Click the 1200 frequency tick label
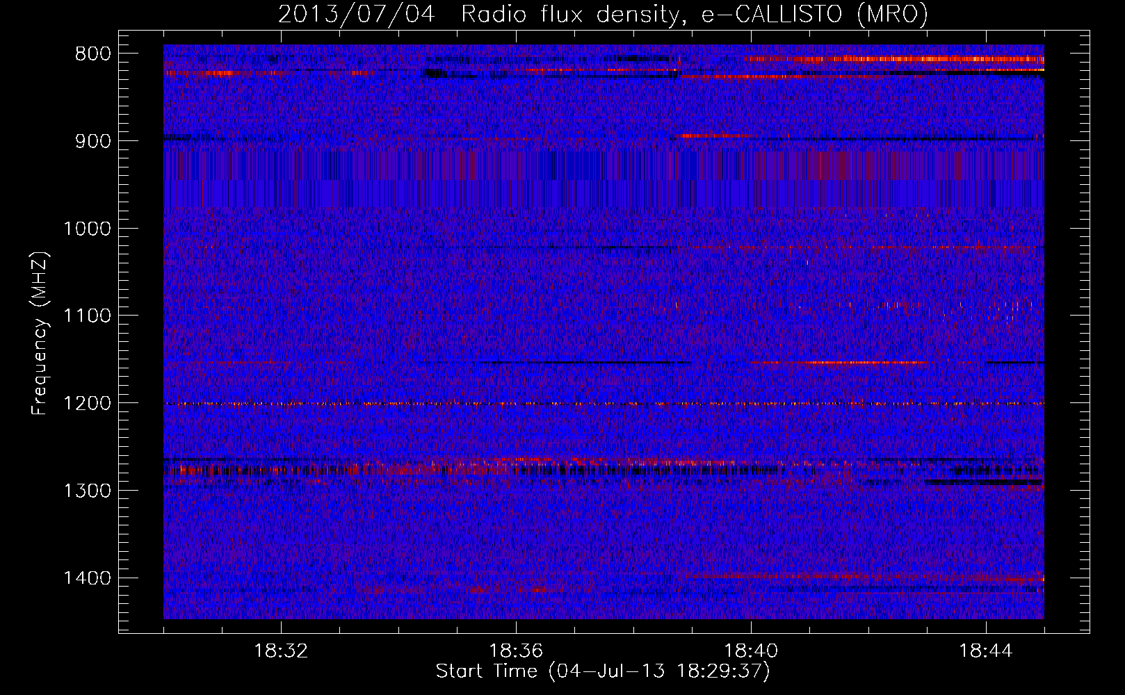The image size is (1125, 695). [x=87, y=403]
